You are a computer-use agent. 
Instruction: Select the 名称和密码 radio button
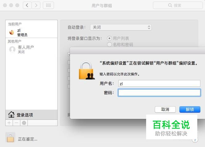pyautogui.click(x=109, y=44)
